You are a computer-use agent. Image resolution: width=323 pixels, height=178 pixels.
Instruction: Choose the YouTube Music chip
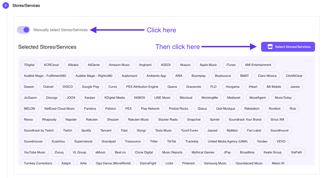(x=35, y=152)
